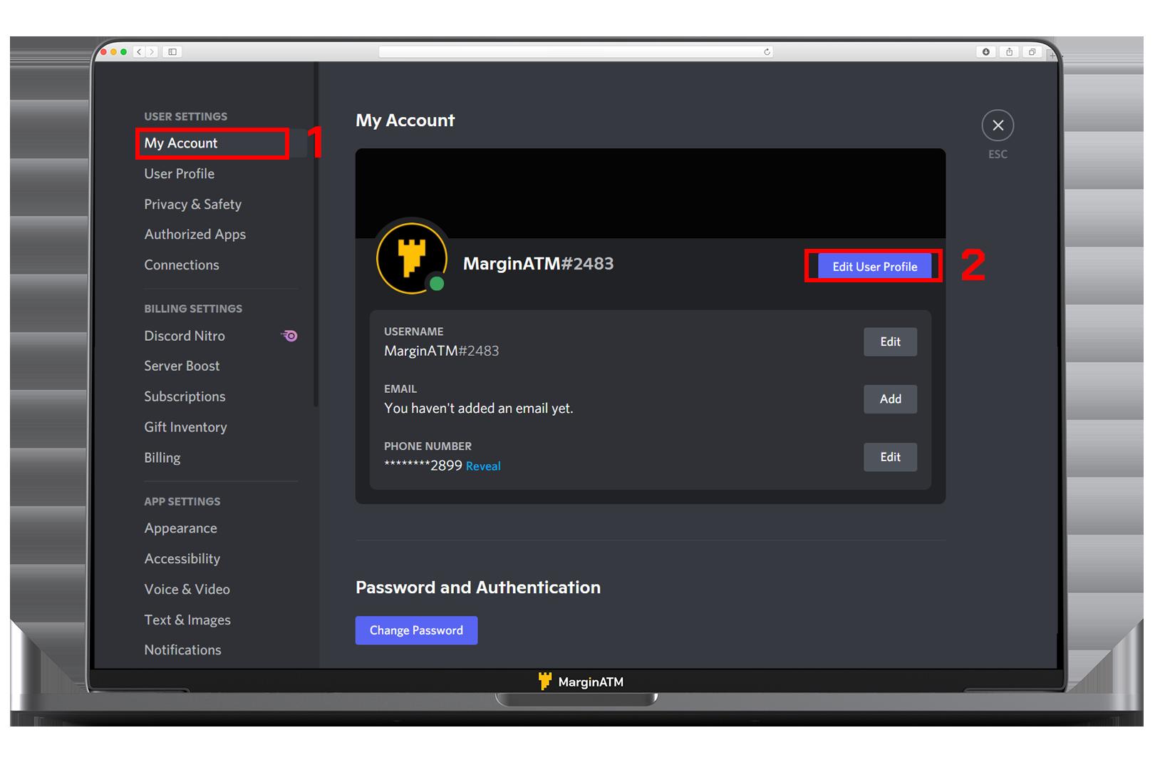The image size is (1160, 770).
Task: Add an email address
Action: click(x=890, y=399)
